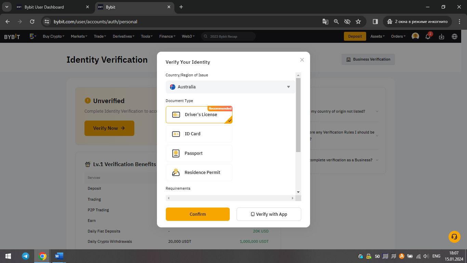Expand the Markets menu

pyautogui.click(x=79, y=36)
